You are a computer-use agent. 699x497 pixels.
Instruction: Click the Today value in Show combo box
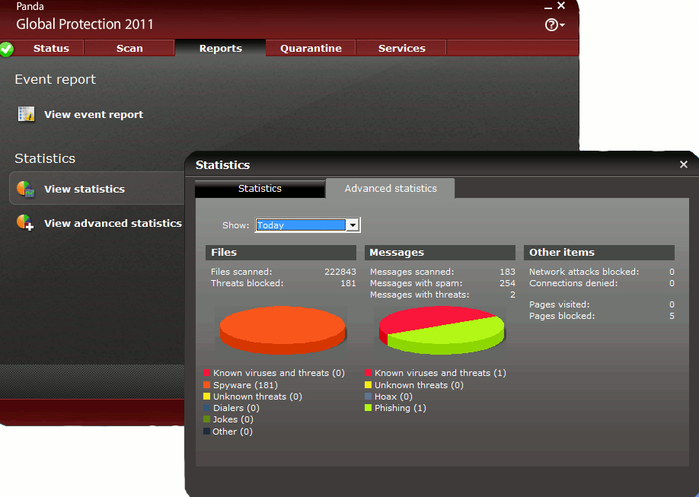pos(301,225)
